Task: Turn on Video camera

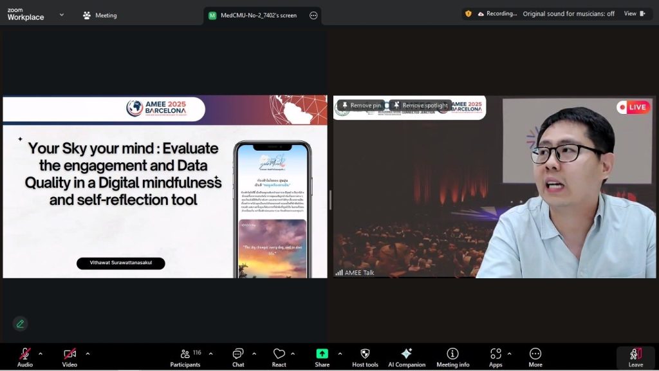Action: 70,356
